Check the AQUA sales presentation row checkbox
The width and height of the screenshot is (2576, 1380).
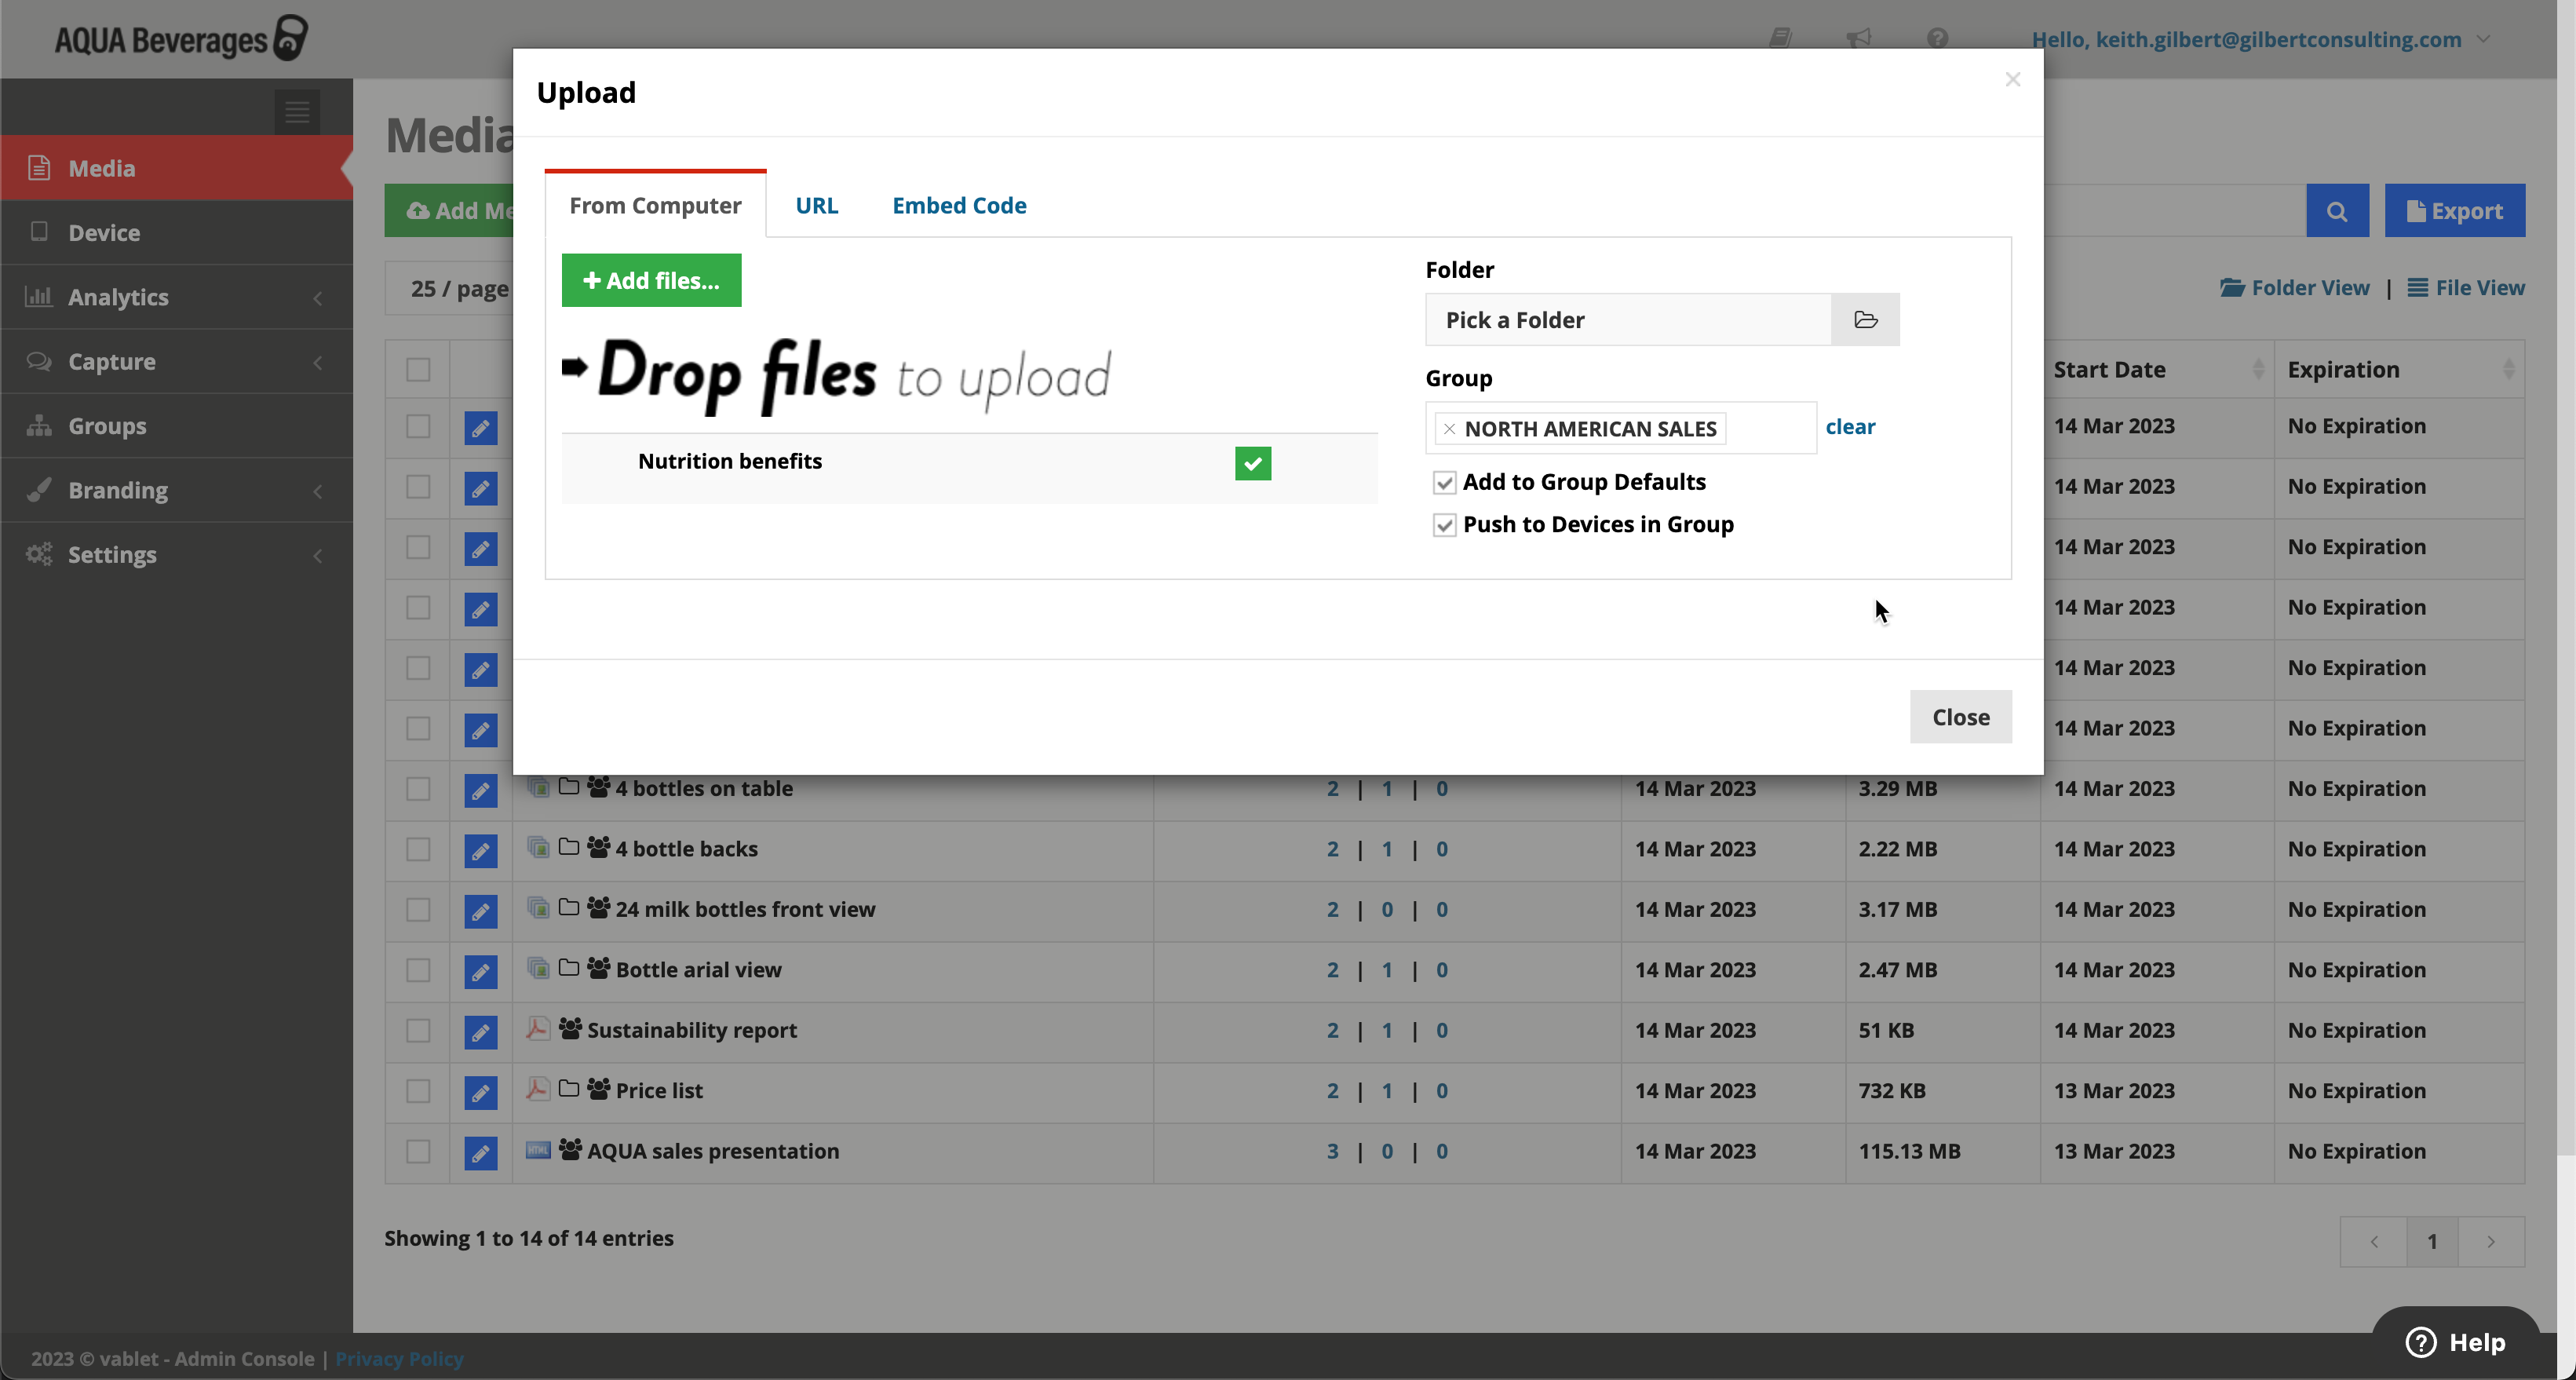[x=418, y=1151]
